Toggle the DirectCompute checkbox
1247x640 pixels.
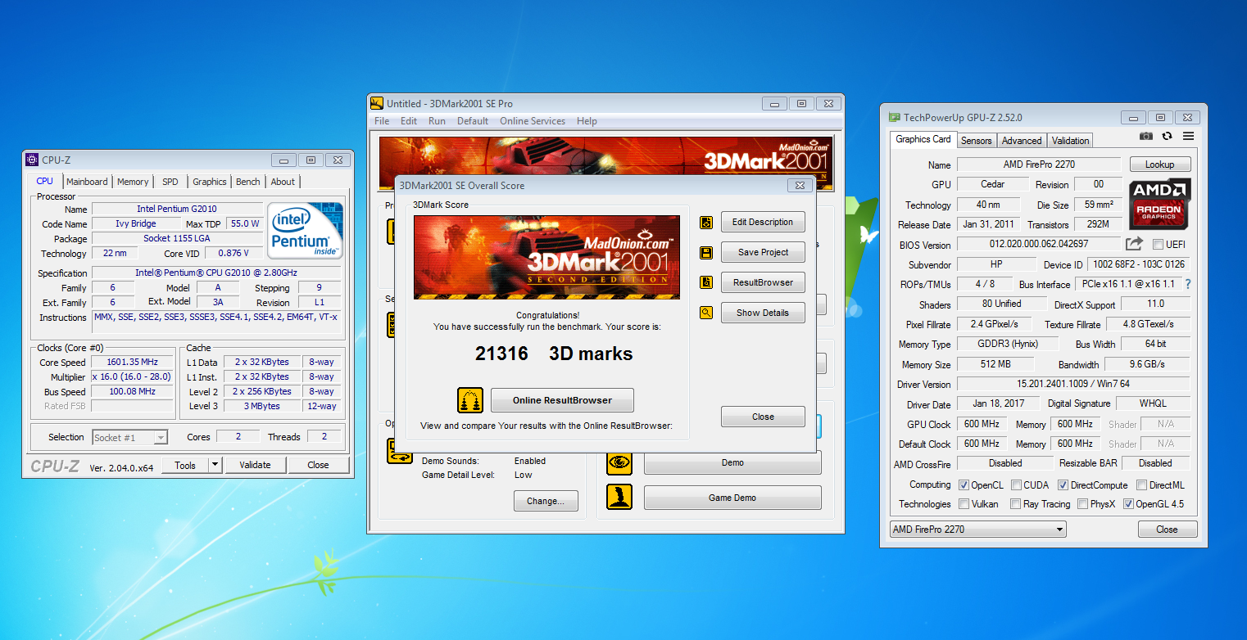1063,485
